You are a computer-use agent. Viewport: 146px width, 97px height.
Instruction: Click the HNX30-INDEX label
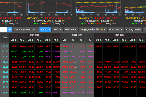coord(133,18)
